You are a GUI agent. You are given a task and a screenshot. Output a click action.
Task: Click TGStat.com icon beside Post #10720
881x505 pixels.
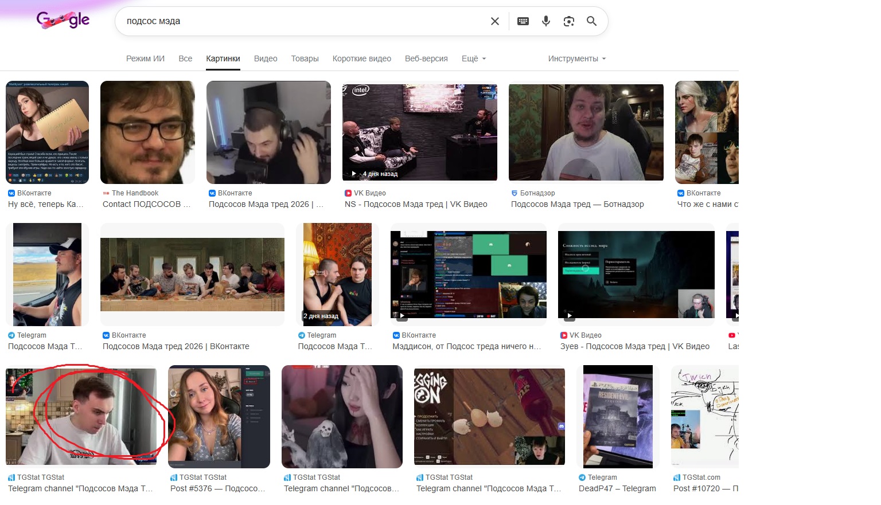click(x=677, y=477)
